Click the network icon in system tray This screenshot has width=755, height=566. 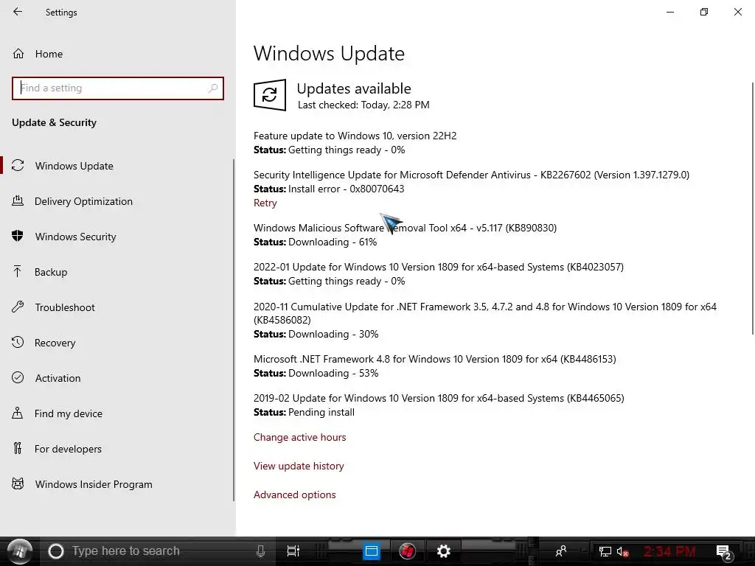[x=605, y=551]
